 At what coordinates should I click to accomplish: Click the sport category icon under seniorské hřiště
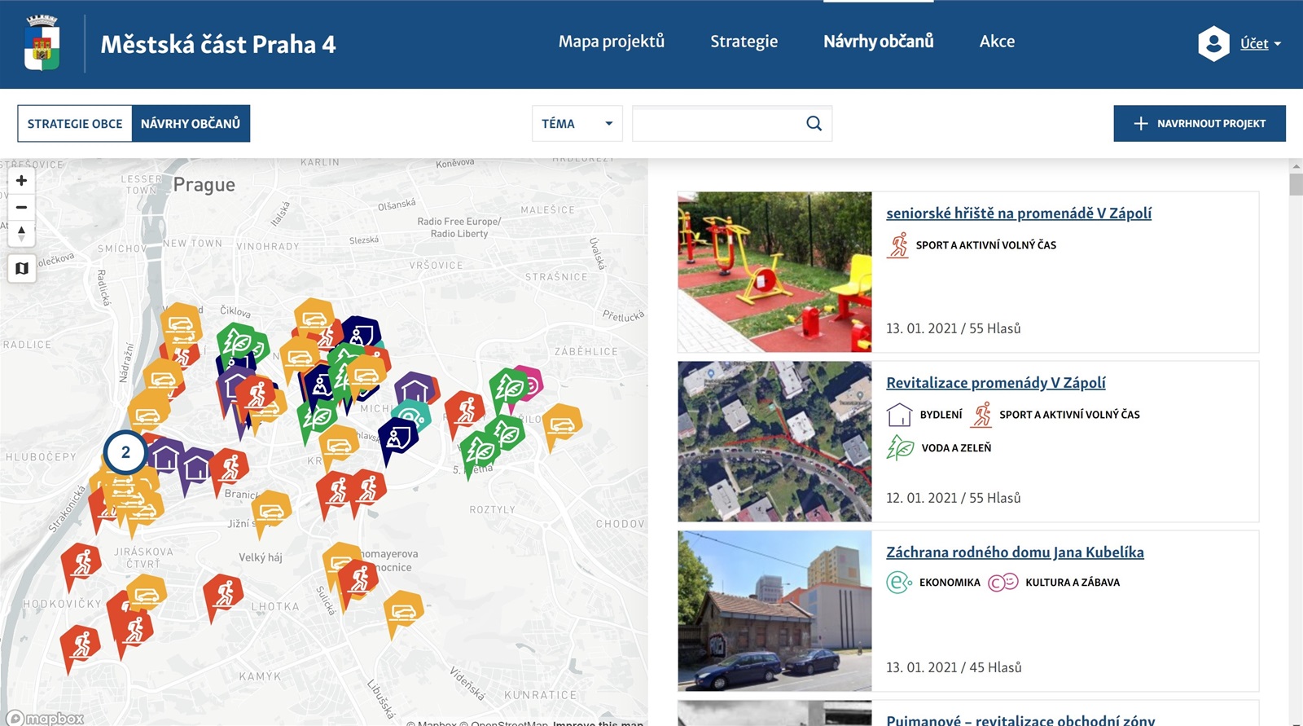tap(898, 244)
